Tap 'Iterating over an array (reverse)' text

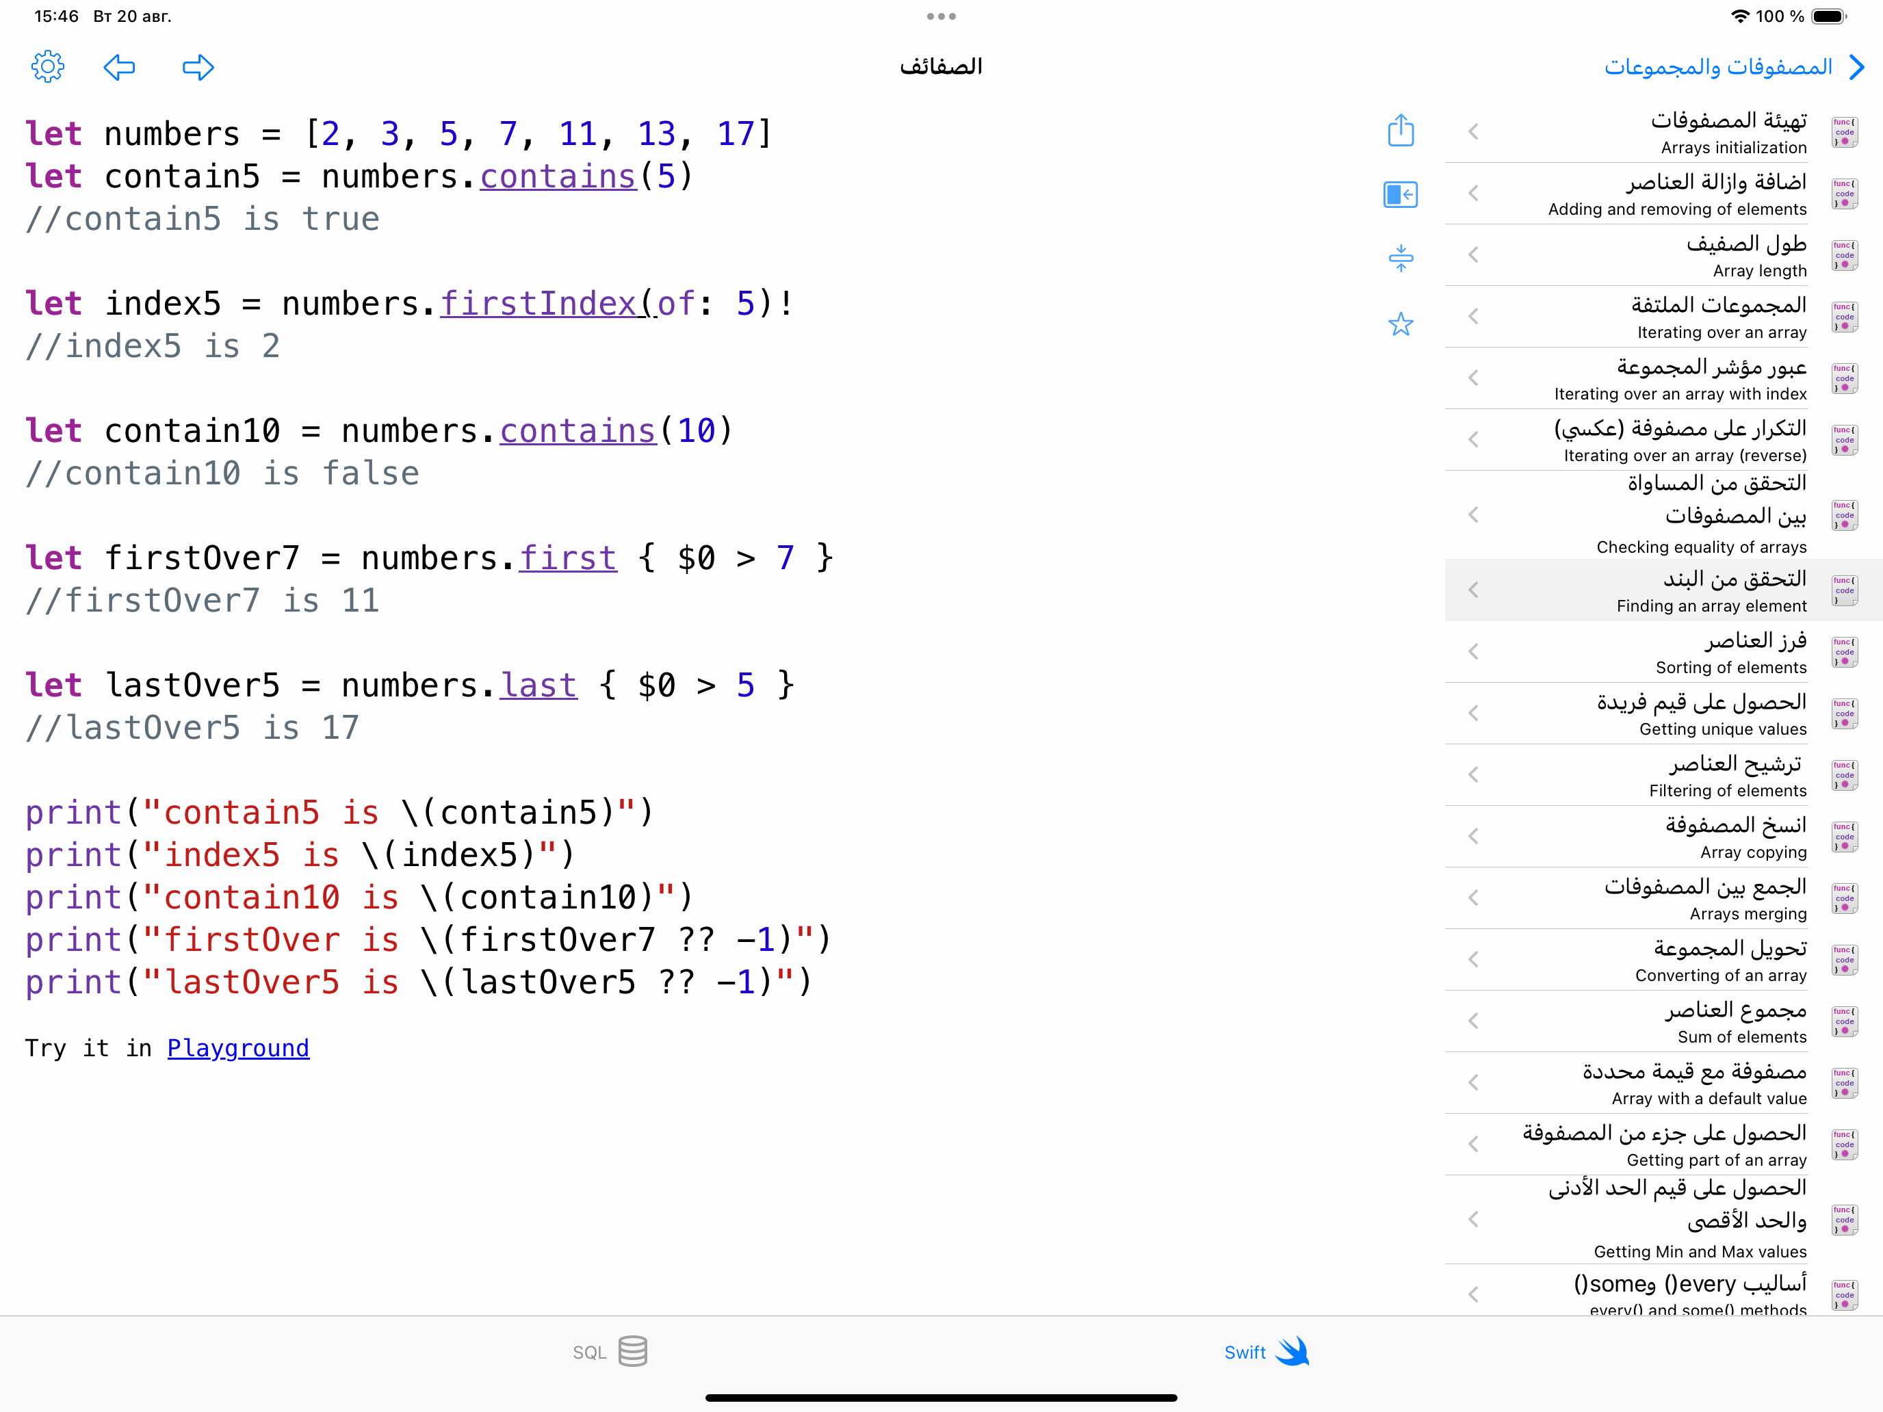pyautogui.click(x=1685, y=456)
